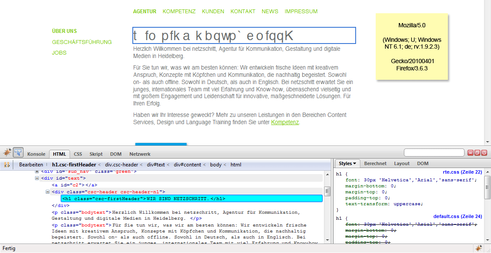491x253 pixels.
Task: Switch to the Konsole tab
Action: (36, 154)
